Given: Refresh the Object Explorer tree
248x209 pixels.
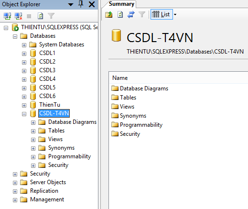Looking at the screenshot, I should pyautogui.click(x=40, y=16).
